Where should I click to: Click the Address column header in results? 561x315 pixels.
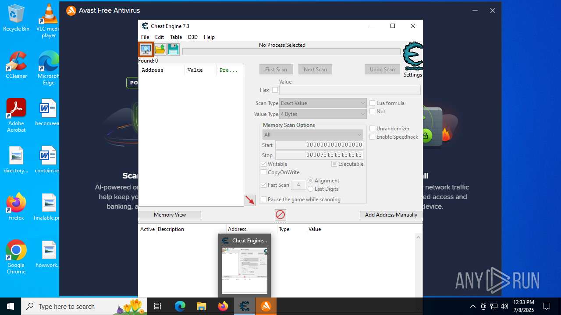tap(162, 70)
